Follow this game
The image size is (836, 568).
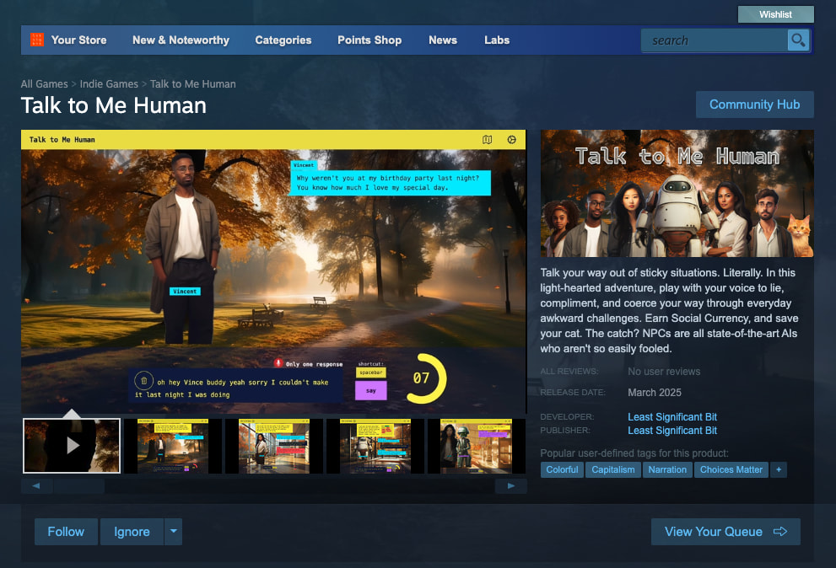point(66,532)
